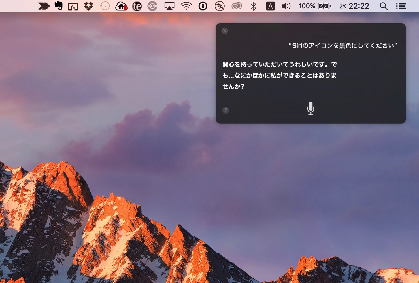
Task: Close the Siri panel
Action: click(225, 31)
